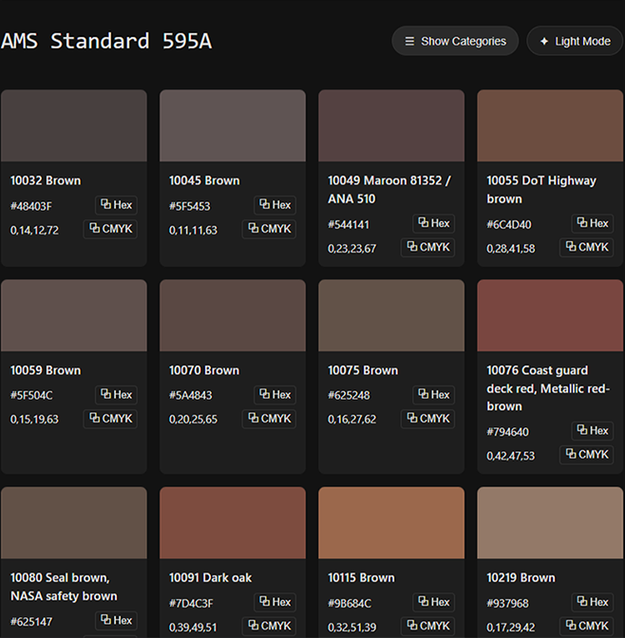Click CMYK value 0,11,11,63

click(194, 231)
